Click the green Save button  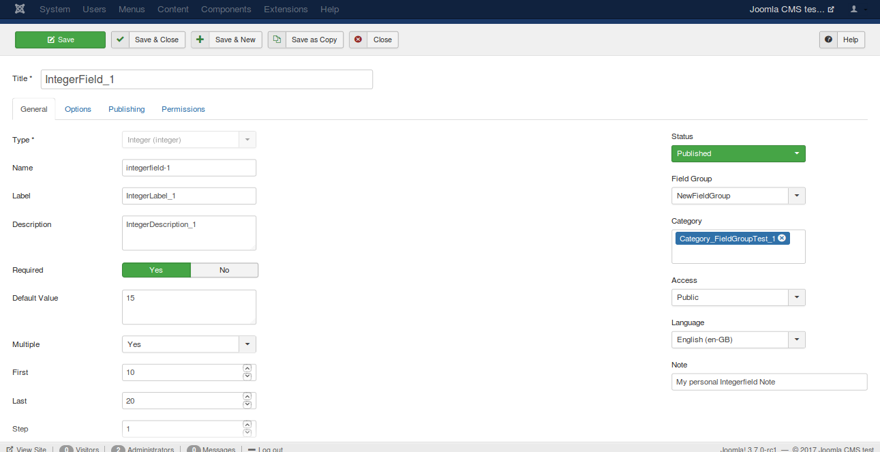pyautogui.click(x=61, y=40)
